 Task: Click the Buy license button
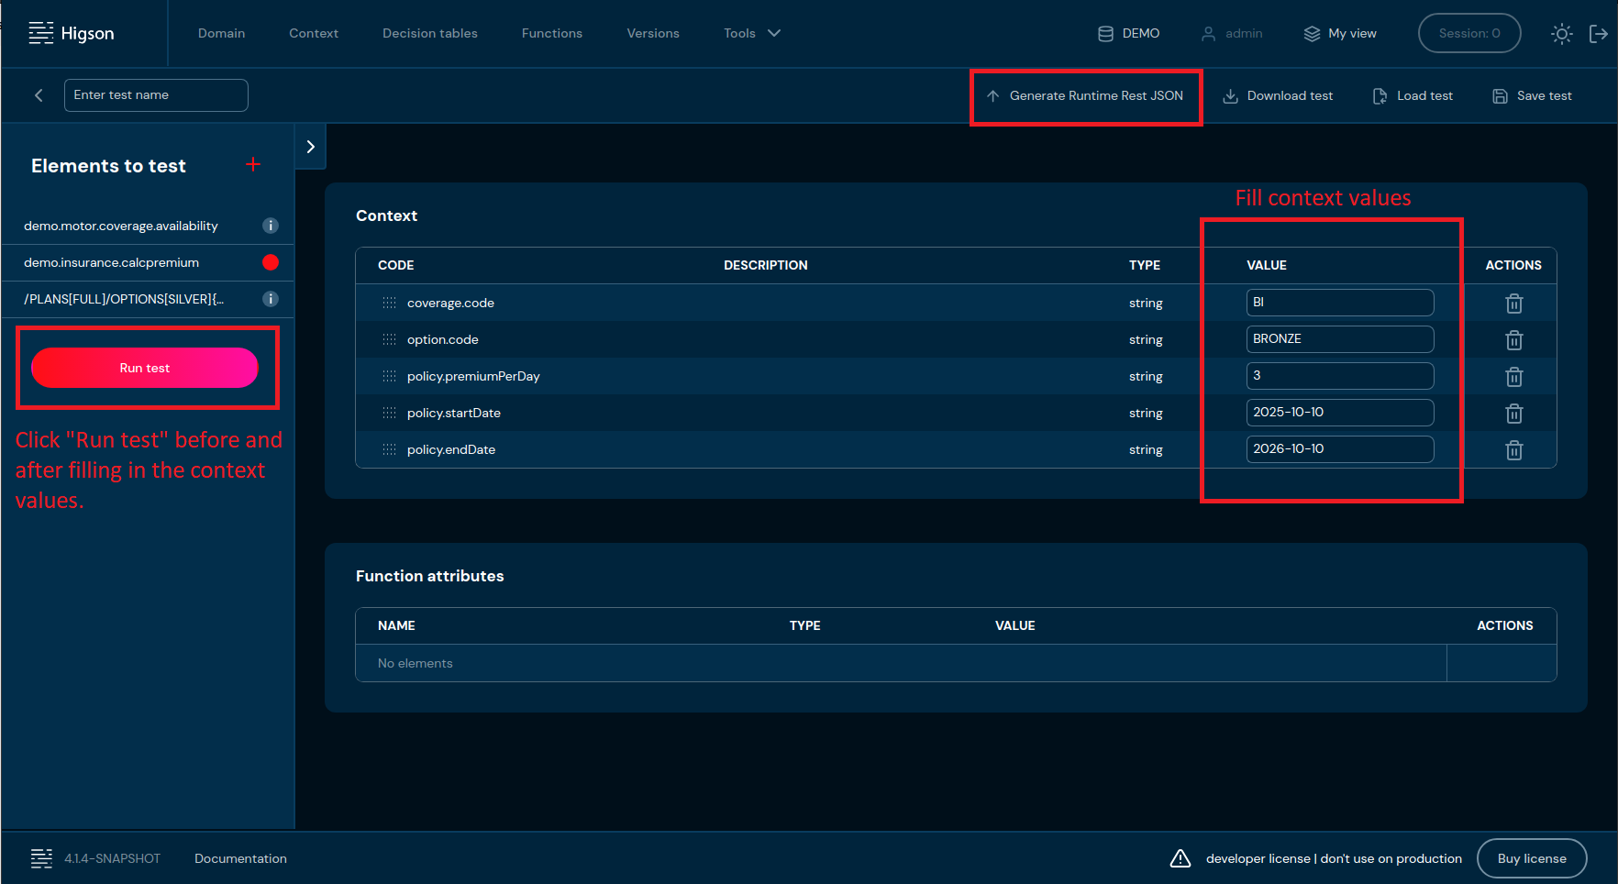tap(1532, 858)
